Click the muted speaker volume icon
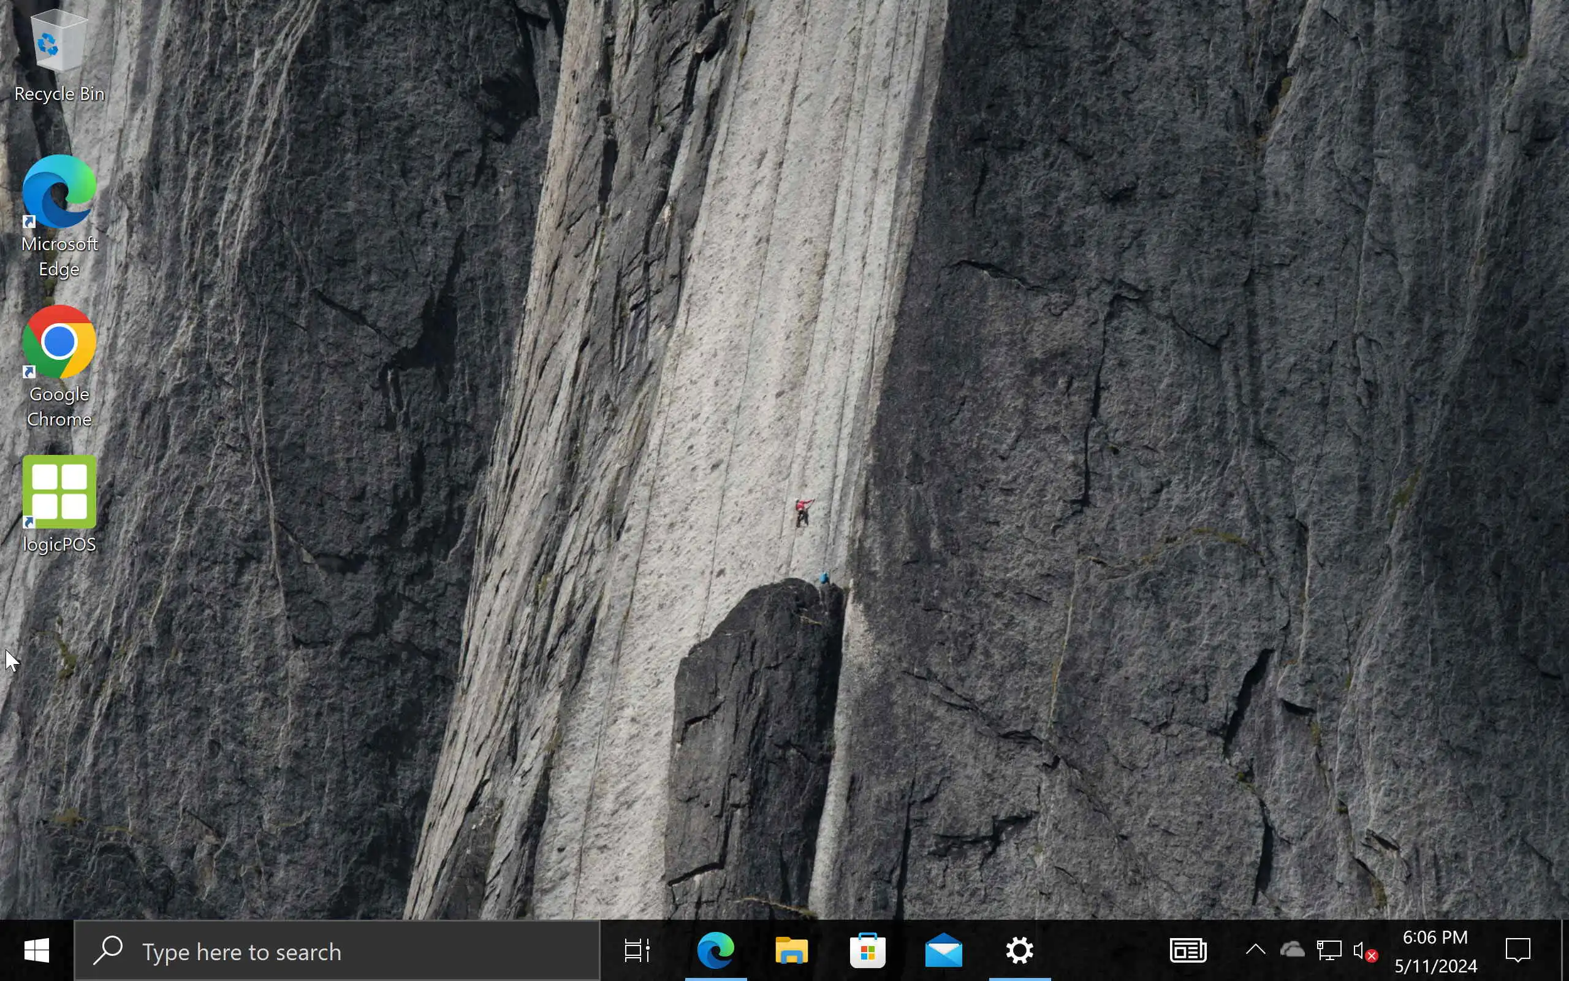Image resolution: width=1569 pixels, height=981 pixels. (x=1364, y=952)
